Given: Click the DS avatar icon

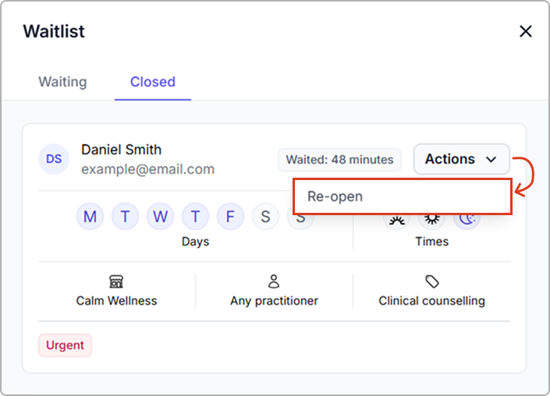Looking at the screenshot, I should pyautogui.click(x=54, y=159).
